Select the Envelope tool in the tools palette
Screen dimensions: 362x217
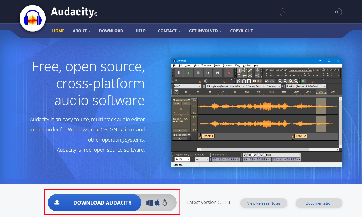[245, 70]
